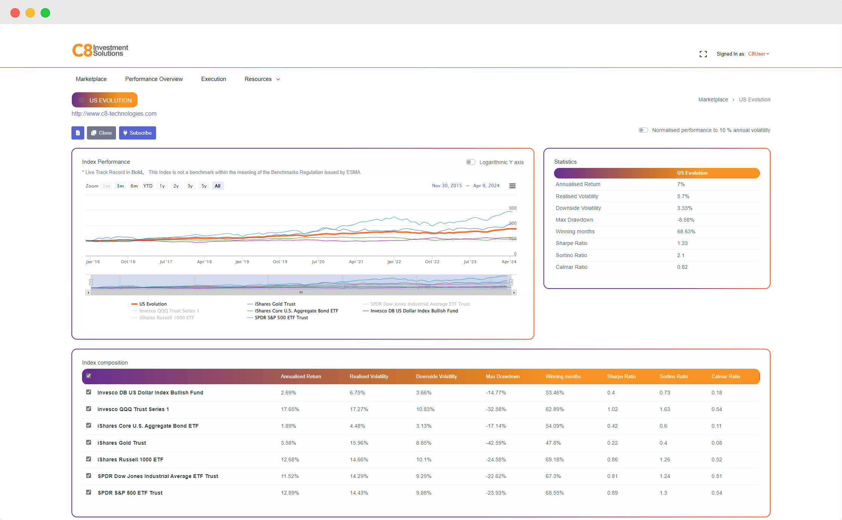Click the navigator right range handle
This screenshot has width=842, height=520.
coord(511,282)
